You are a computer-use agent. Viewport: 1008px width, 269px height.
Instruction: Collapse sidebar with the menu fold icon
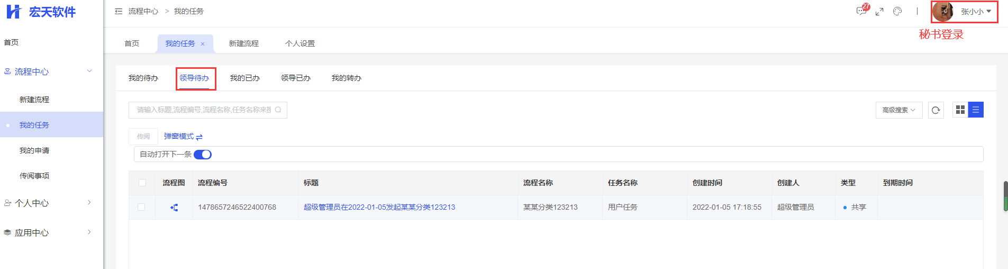(119, 11)
